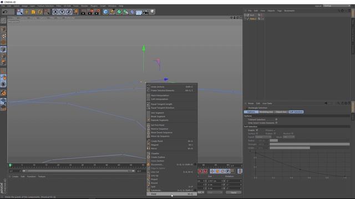Select the Live Selection tool icon

[20, 12]
